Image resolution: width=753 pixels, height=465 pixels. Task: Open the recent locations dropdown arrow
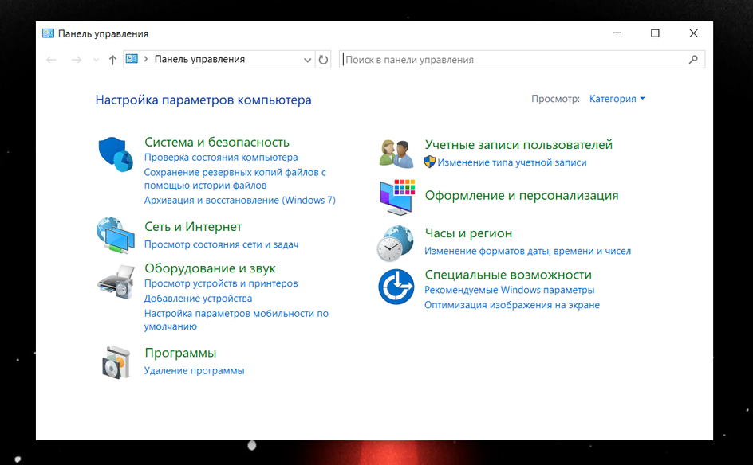point(96,60)
